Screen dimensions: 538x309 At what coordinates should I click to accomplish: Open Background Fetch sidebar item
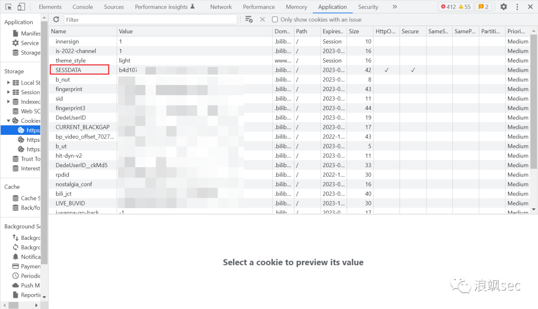26,238
